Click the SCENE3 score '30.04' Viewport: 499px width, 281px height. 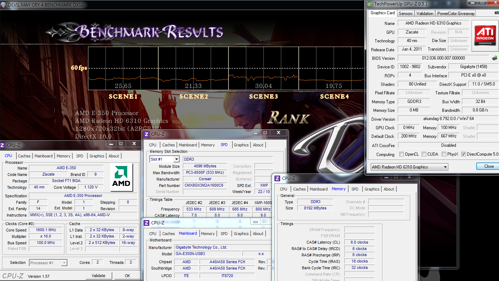(264, 86)
